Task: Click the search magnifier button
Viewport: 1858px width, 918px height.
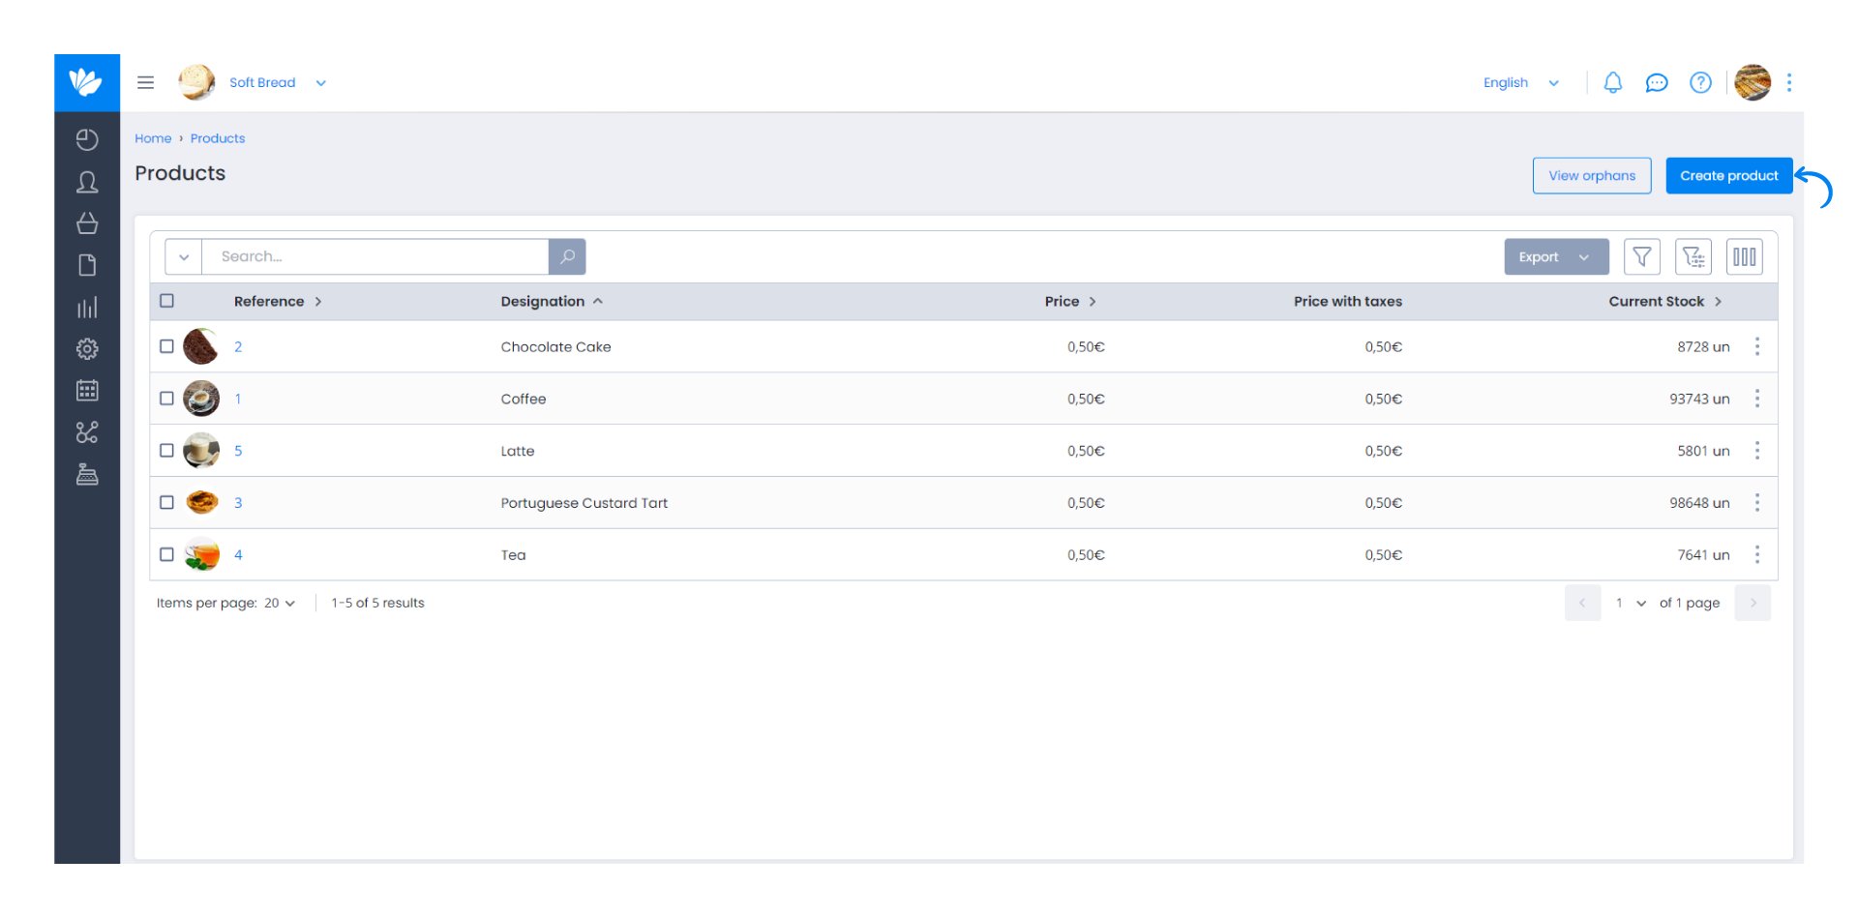Action: tap(567, 256)
